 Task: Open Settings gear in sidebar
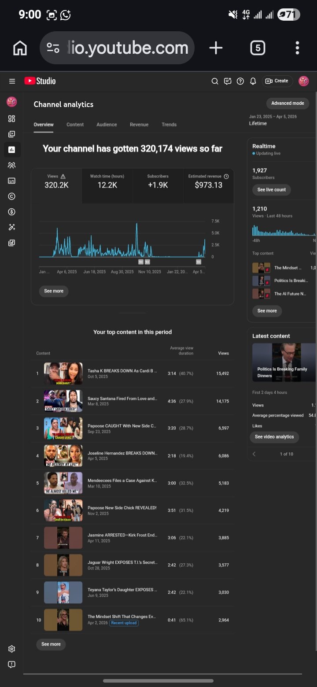(12, 649)
